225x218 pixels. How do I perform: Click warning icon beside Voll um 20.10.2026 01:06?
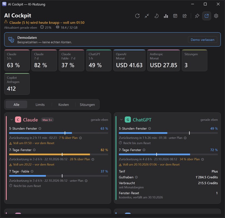(x=120, y=165)
